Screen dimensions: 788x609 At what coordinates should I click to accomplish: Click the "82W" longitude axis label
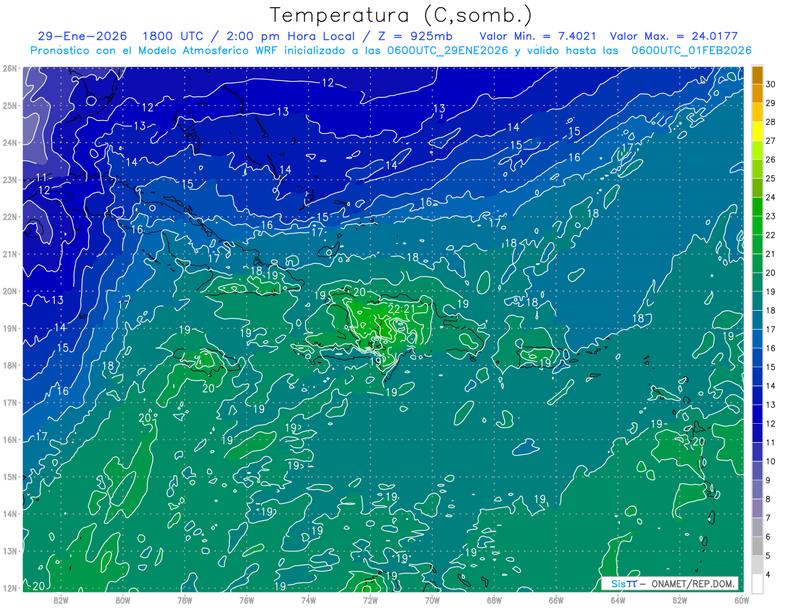point(61,599)
